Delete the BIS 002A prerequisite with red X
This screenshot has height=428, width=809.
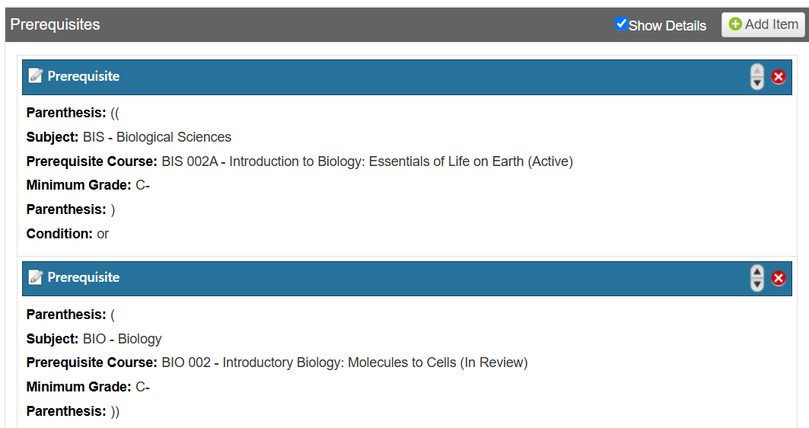(779, 77)
